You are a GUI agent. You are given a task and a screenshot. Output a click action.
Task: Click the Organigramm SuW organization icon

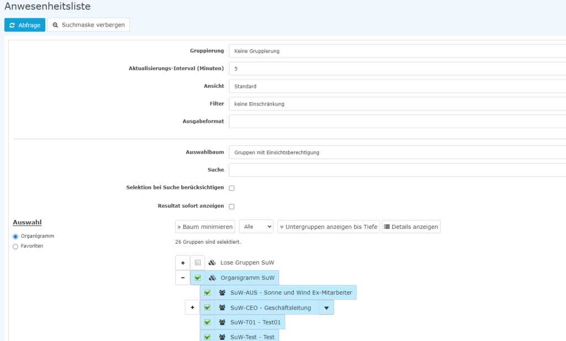[x=212, y=278]
